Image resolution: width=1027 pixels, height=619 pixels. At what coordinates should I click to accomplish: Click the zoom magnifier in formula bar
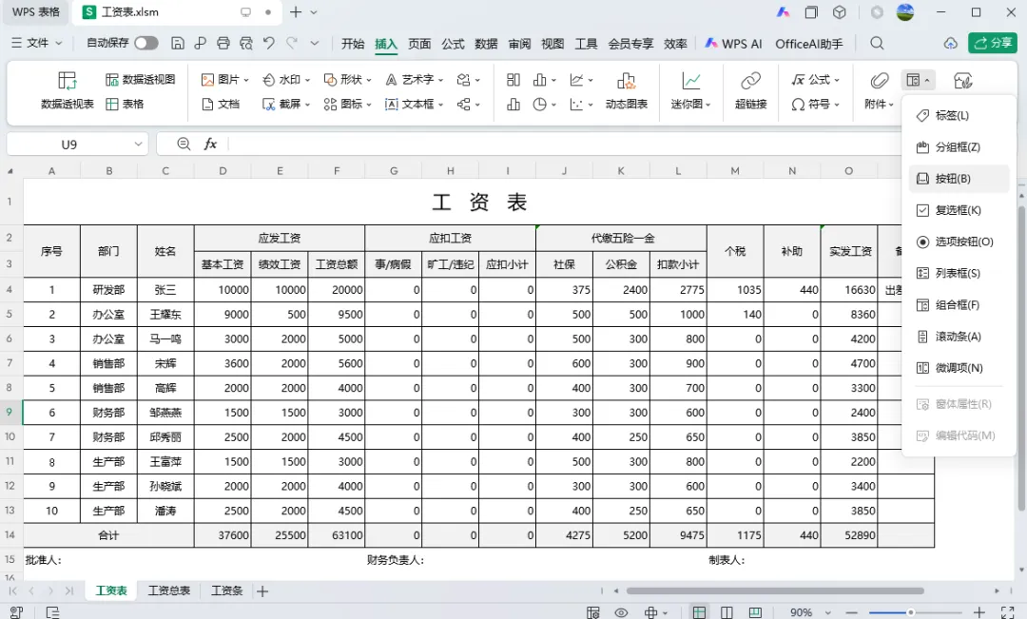coord(184,144)
